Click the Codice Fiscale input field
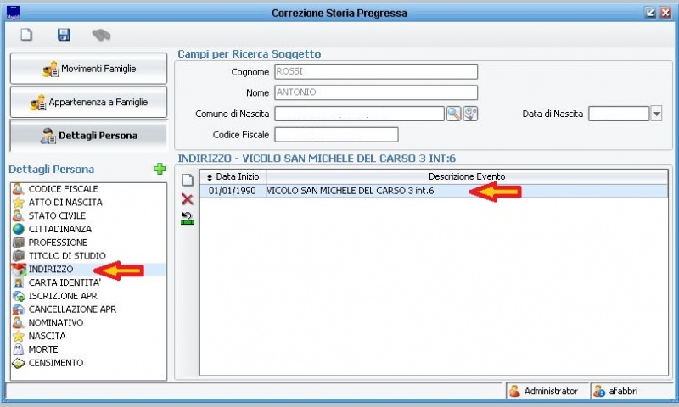679x407 pixels. [336, 135]
